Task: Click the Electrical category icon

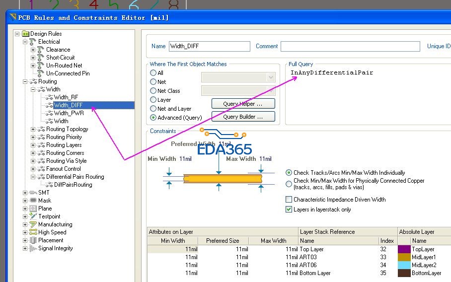Action: tap(33, 42)
